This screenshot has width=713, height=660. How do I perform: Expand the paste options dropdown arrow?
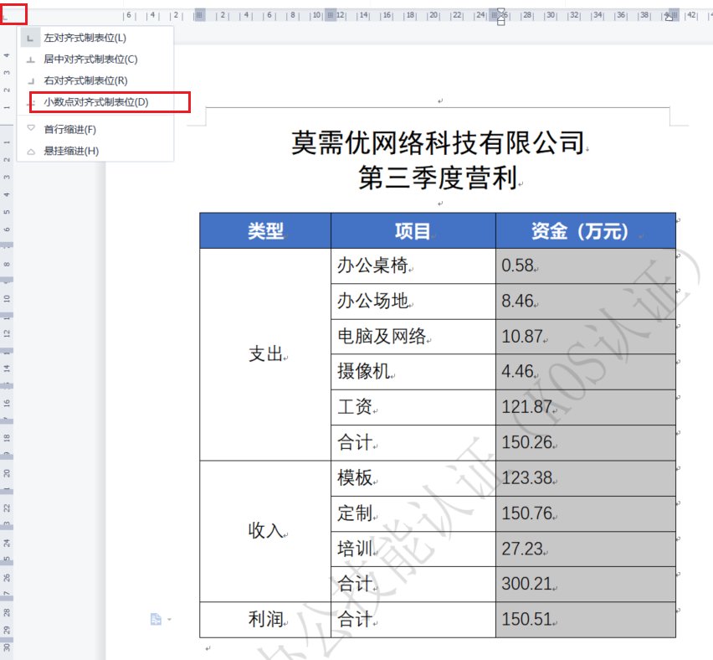click(169, 620)
